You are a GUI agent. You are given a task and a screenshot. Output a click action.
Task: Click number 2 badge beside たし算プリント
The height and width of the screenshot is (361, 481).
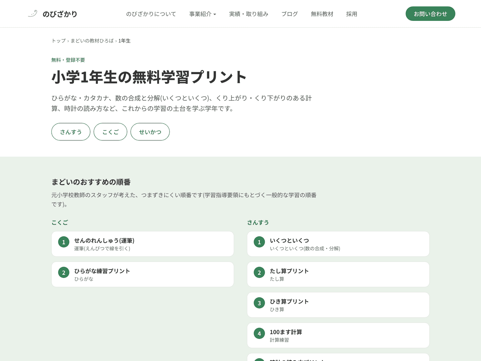pos(259,272)
